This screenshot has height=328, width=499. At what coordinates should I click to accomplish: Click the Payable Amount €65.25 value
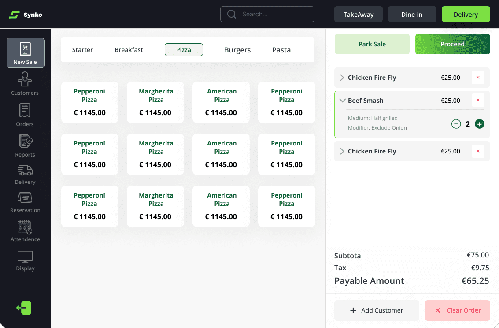point(475,281)
